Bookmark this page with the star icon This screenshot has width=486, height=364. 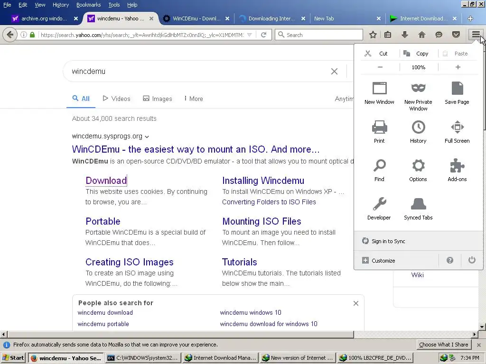(x=373, y=35)
